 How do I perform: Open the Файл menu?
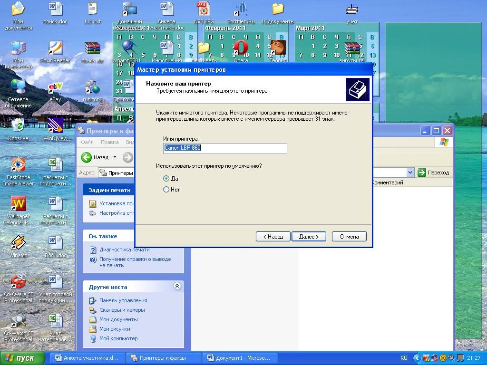click(x=87, y=142)
